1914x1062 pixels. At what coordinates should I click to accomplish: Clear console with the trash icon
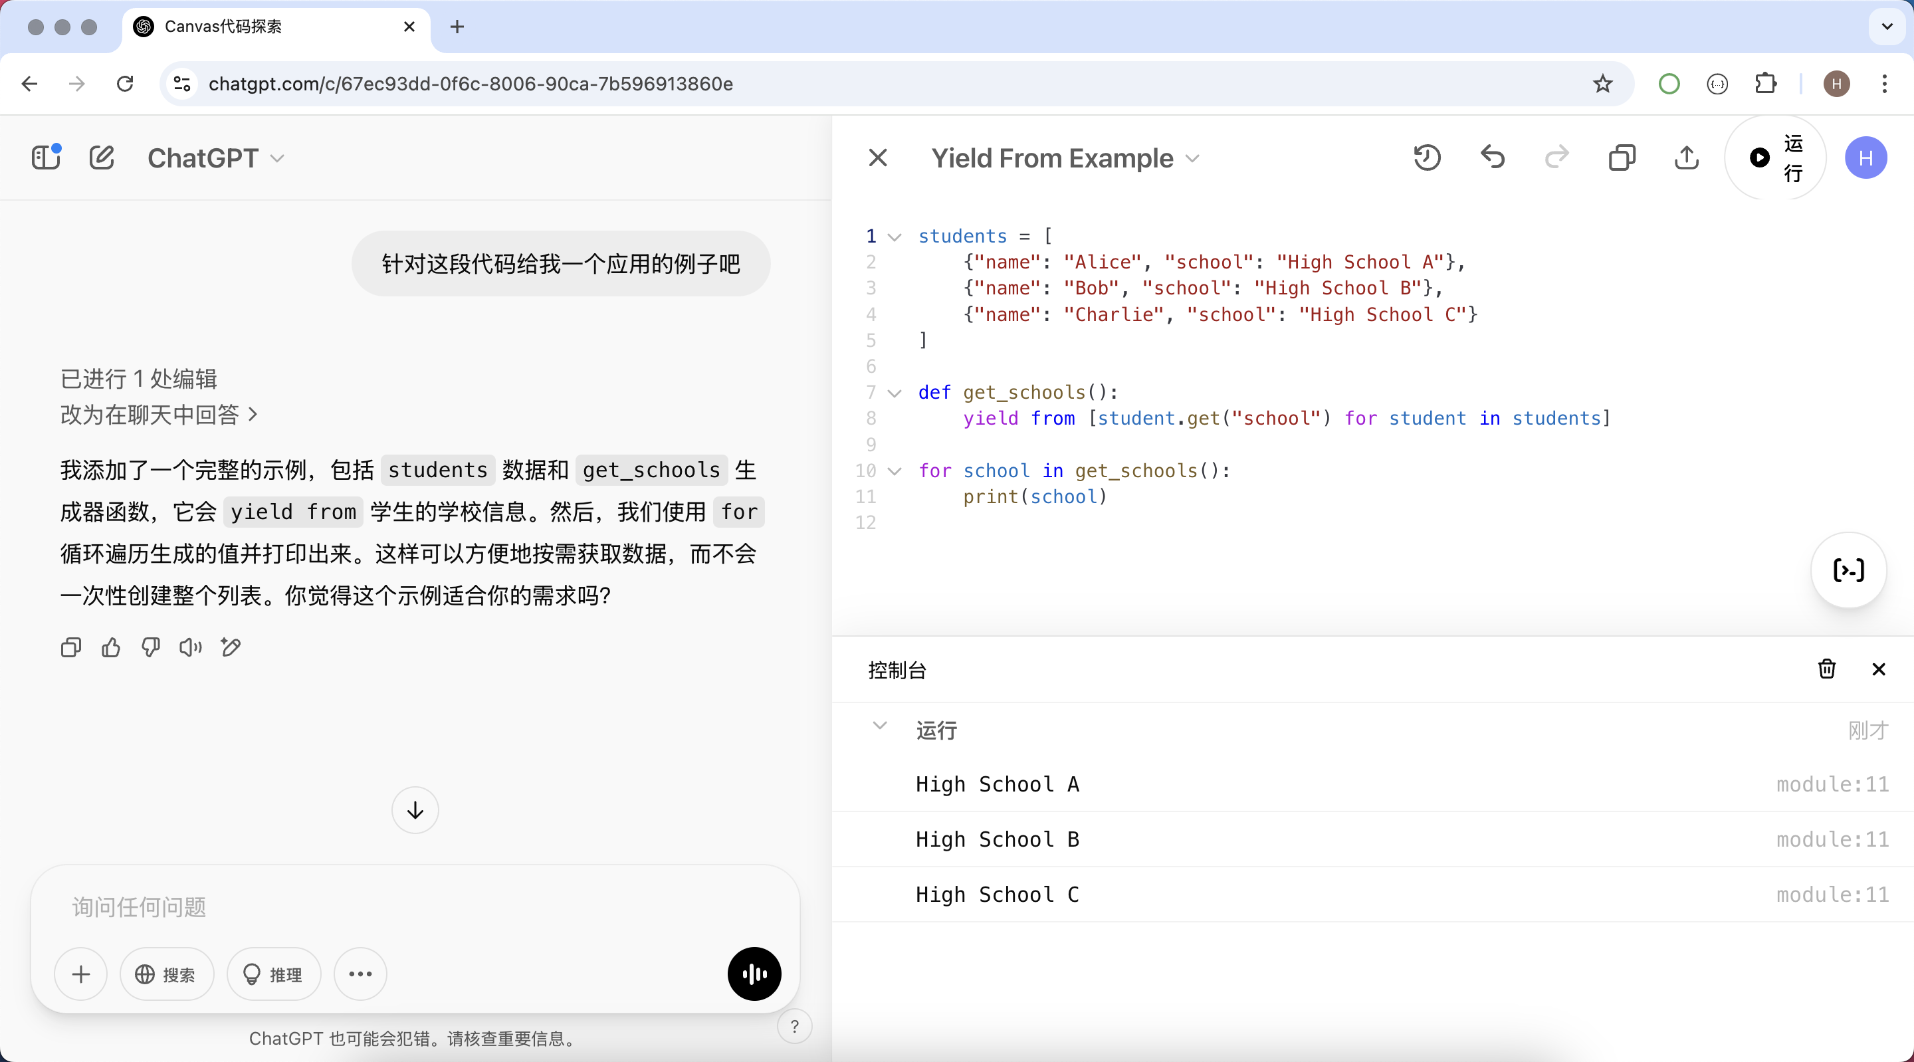(x=1826, y=669)
